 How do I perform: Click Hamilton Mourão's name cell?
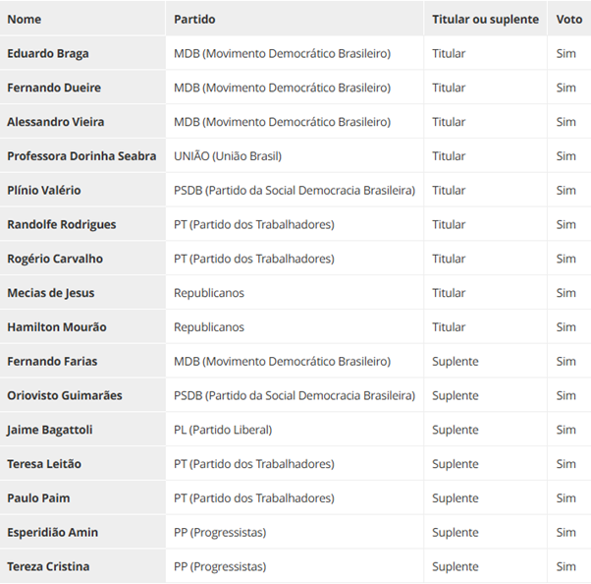click(56, 326)
